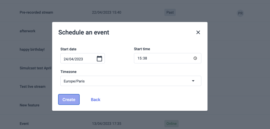This screenshot has height=129, width=270.
Task: Click the Start time value 15:38
Action: click(142, 58)
